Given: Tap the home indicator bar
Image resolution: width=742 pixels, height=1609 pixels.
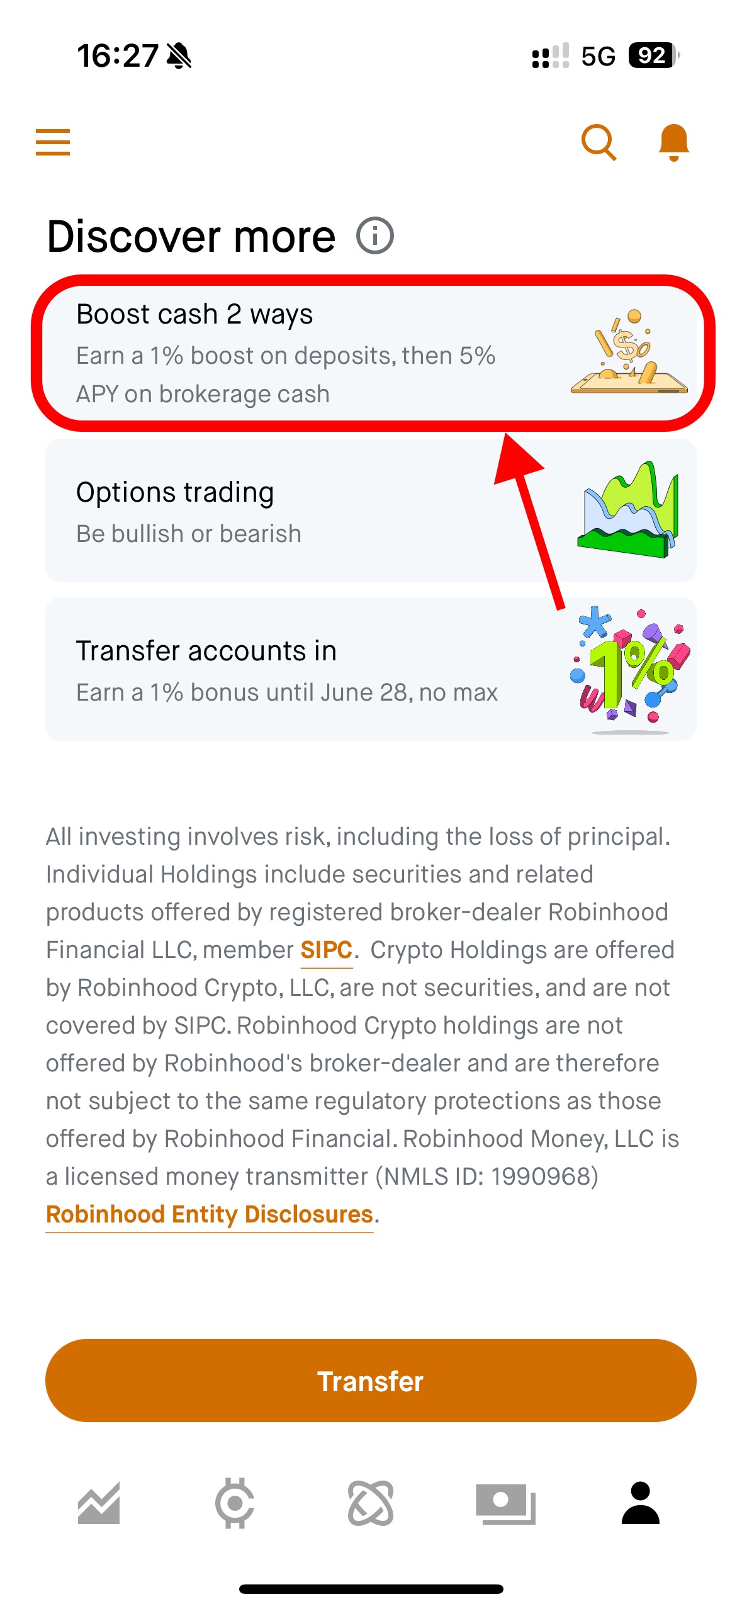Looking at the screenshot, I should pos(371,1589).
